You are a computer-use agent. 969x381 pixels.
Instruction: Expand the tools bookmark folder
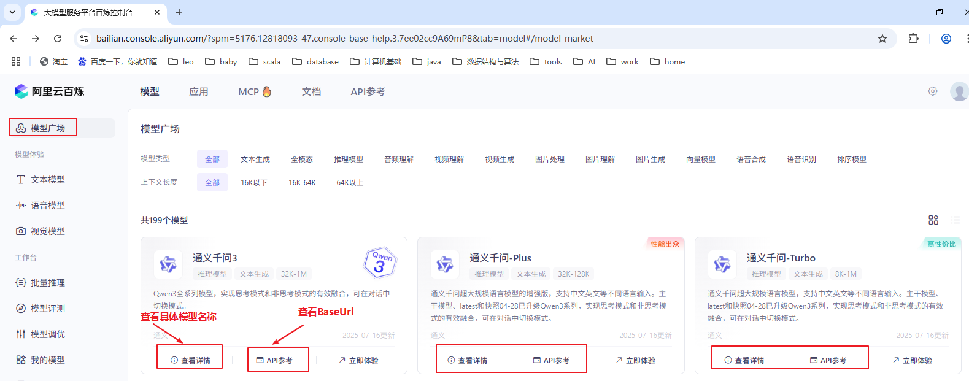pyautogui.click(x=546, y=61)
